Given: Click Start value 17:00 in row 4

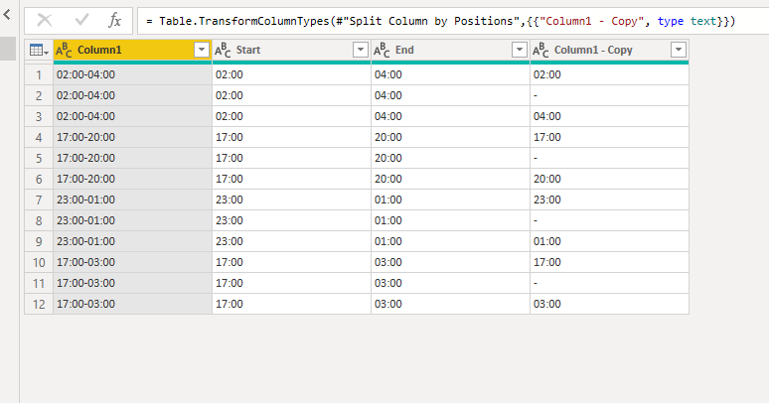Looking at the screenshot, I should point(291,137).
